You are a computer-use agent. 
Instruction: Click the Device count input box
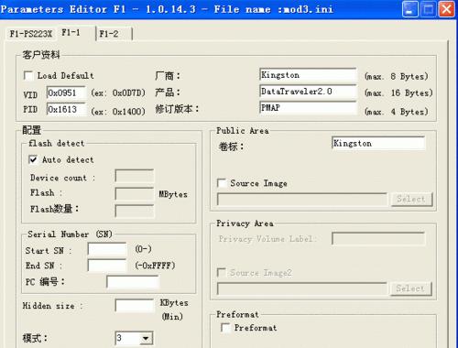(135, 176)
